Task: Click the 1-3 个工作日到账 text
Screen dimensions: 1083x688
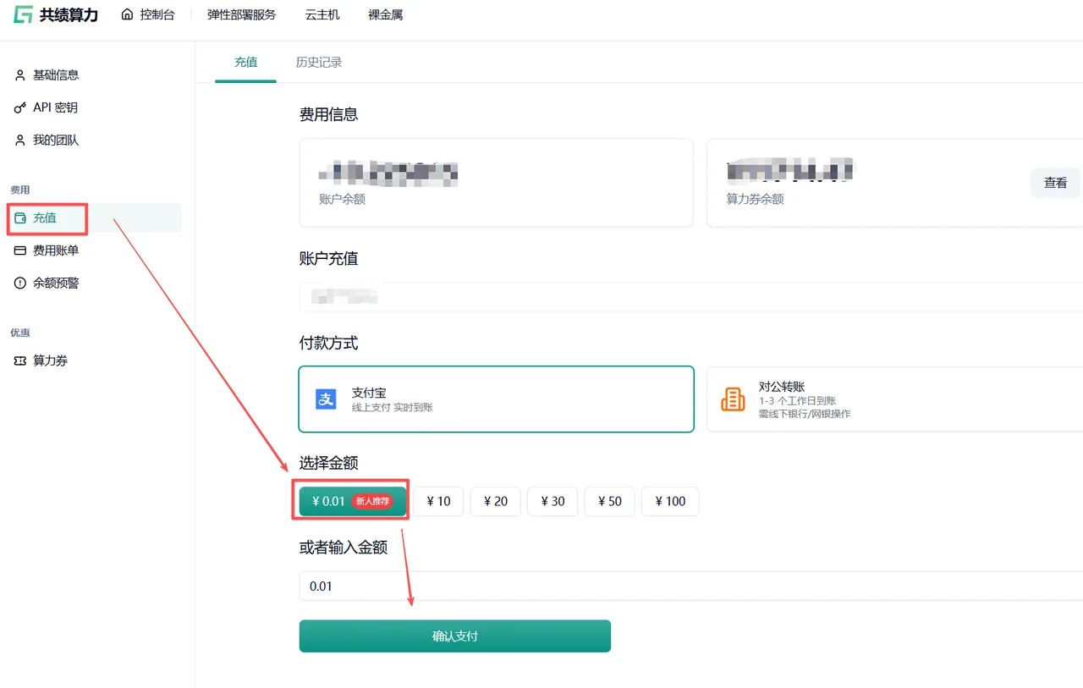Action: coord(798,401)
